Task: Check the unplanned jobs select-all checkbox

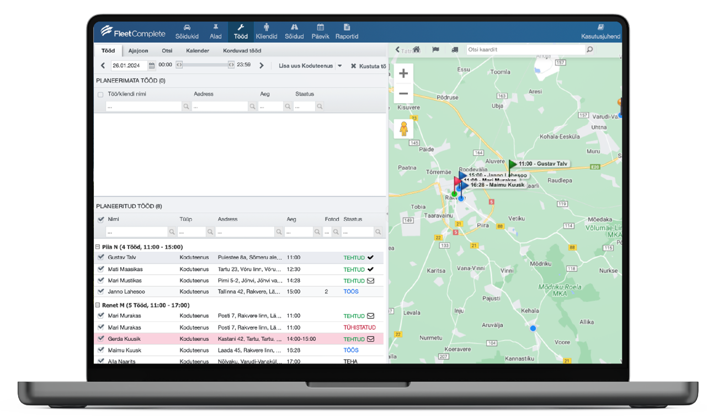Action: pos(100,95)
